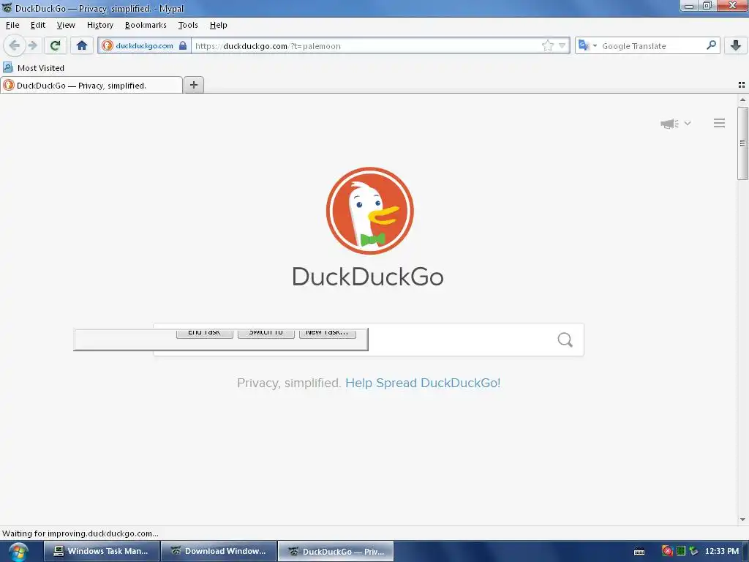
Task: Open the DuckDuckGo hamburger menu
Action: point(720,123)
